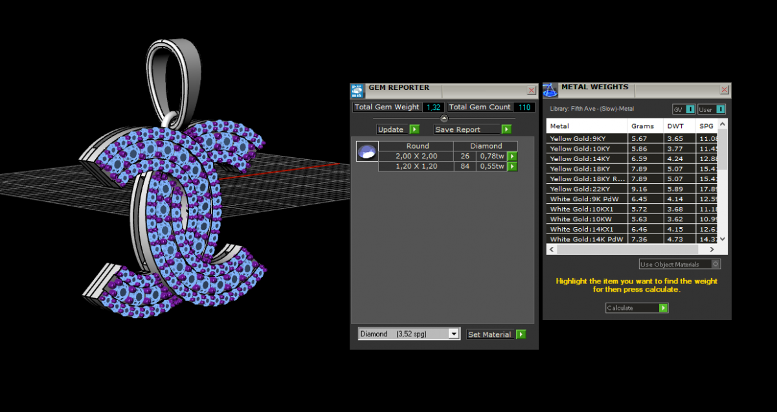Collapse the gem totals section arrow
Image resolution: width=777 pixels, height=412 pixels.
pos(444,118)
